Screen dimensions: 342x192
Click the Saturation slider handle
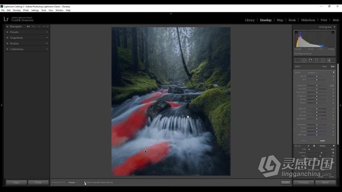click(x=317, y=119)
